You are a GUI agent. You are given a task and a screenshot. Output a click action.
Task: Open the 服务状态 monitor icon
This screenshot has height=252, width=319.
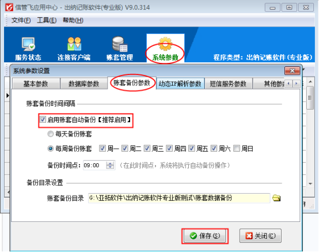coord(28,44)
